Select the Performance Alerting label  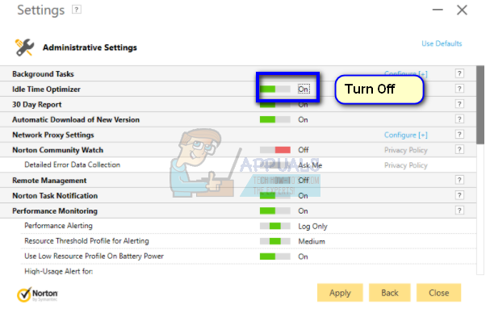58,226
